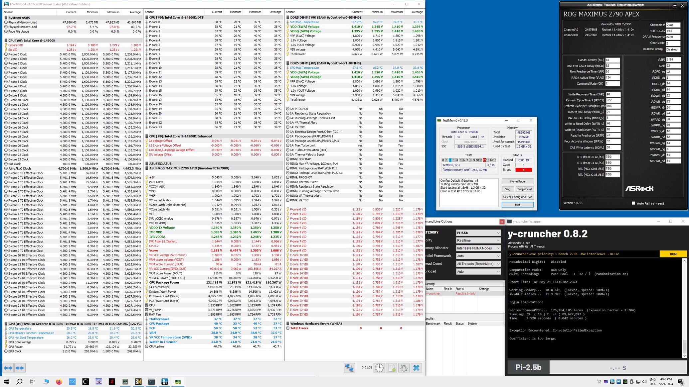Click Exit button in TestMem5
Viewport: 689px width, 387px height.
click(517, 205)
